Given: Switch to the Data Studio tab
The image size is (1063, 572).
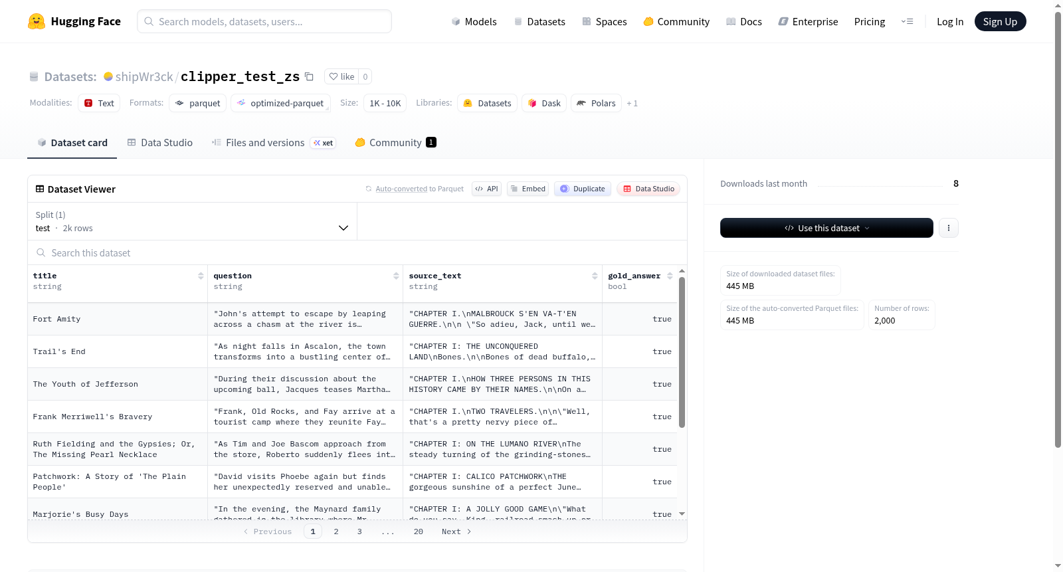Looking at the screenshot, I should tap(160, 143).
